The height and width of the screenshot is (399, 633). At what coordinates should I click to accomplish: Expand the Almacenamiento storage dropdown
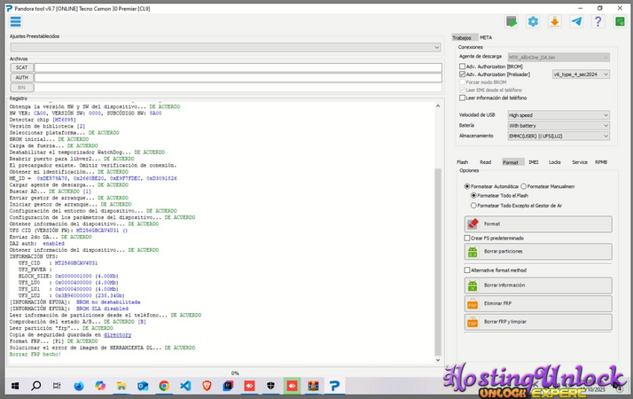pos(558,137)
